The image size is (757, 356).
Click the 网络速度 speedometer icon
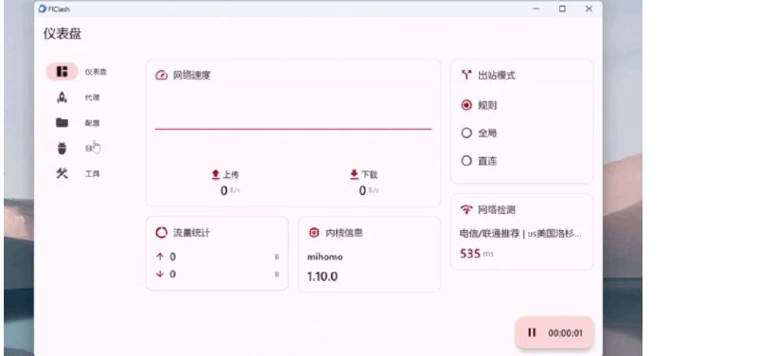161,75
